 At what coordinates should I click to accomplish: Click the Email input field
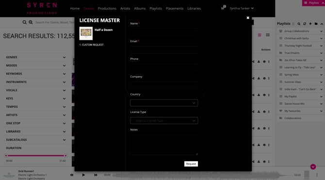point(164,50)
